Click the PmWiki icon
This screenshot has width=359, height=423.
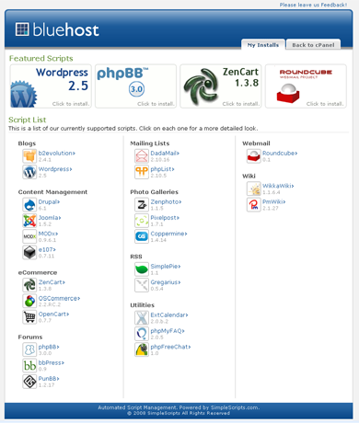click(x=254, y=205)
